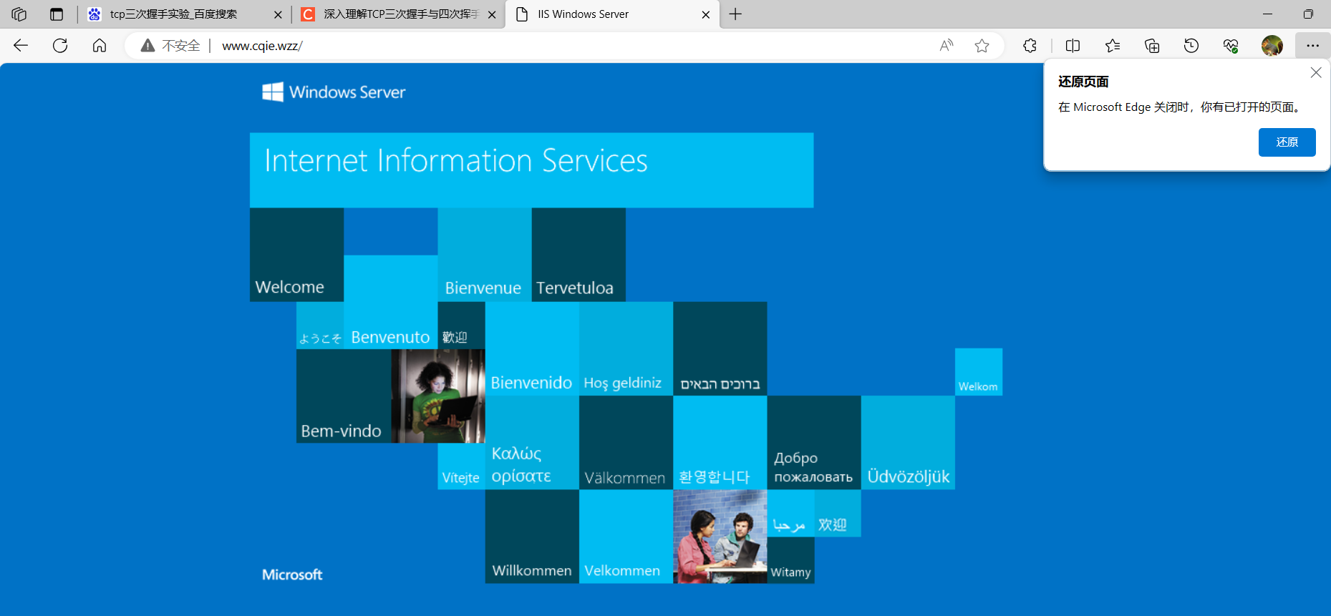The image size is (1331, 616).
Task: Activate the Read aloud icon
Action: (947, 46)
